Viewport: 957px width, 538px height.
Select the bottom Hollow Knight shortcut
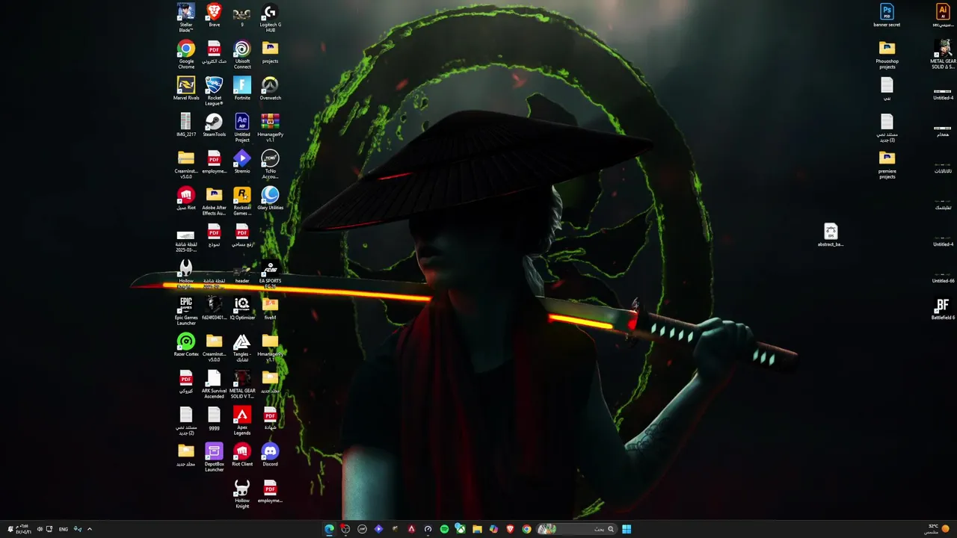pos(242,493)
